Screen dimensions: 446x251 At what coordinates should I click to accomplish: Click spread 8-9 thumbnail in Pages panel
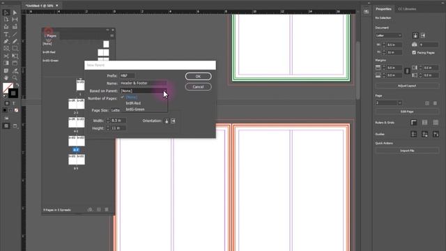click(76, 160)
